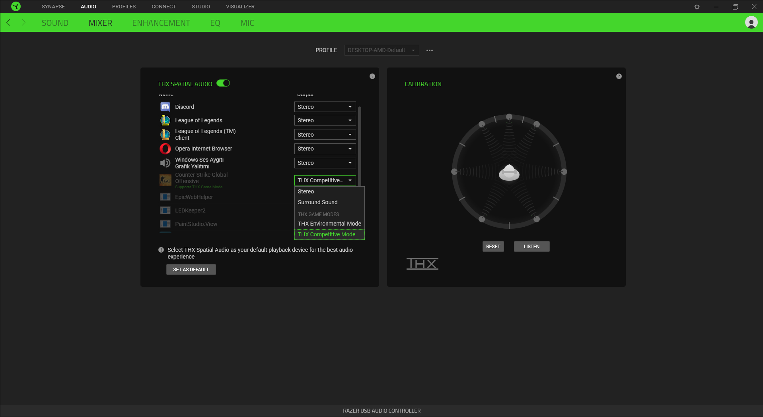This screenshot has width=763, height=417.
Task: Go to the EQ sub-tab
Action: [x=215, y=23]
